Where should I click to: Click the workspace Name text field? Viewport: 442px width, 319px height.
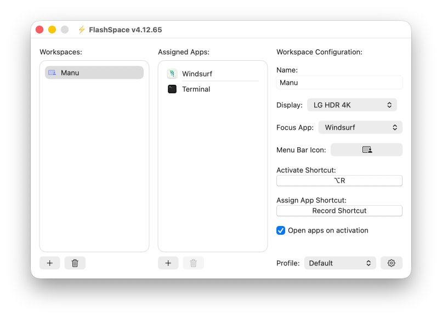click(x=339, y=83)
